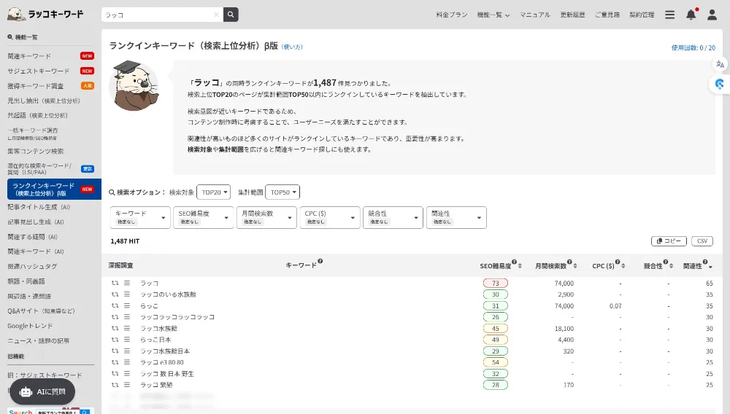Click deep-dive research icon for ラッコ row

coord(115,283)
